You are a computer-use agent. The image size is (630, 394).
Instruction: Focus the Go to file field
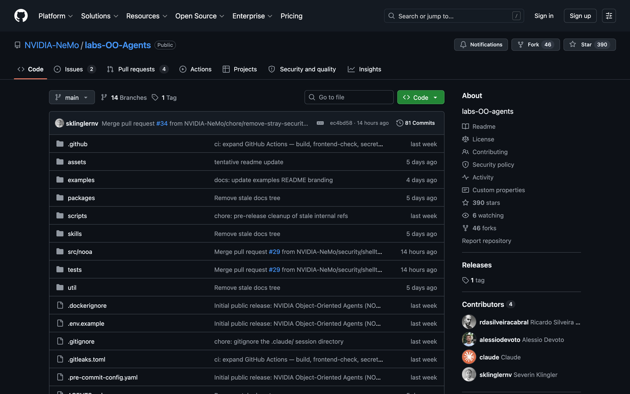coord(349,97)
